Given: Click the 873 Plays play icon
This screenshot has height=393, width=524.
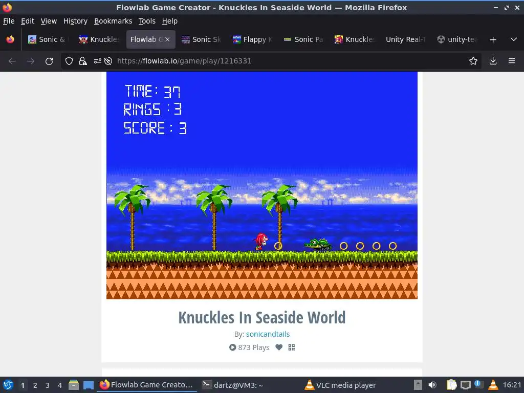Looking at the screenshot, I should click(233, 347).
